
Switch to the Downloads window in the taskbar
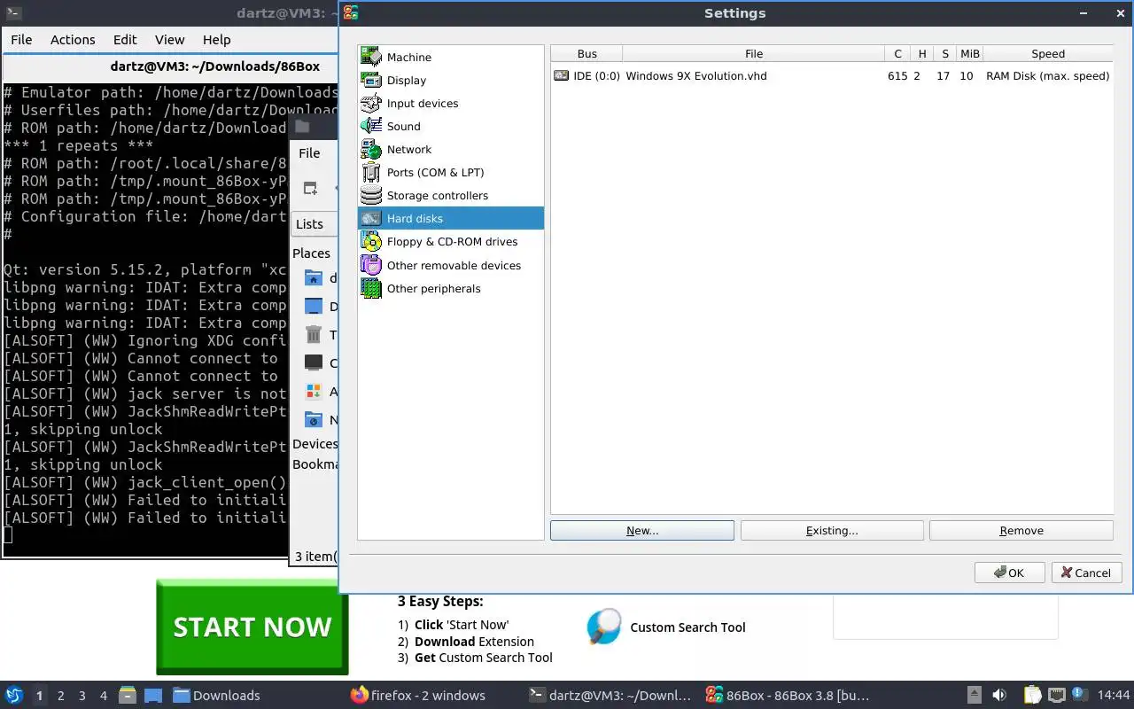pos(216,696)
